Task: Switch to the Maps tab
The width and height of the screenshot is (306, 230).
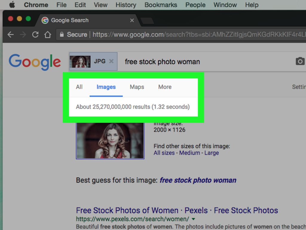Action: [x=137, y=87]
